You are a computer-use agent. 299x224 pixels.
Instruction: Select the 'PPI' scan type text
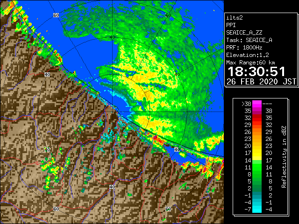click(x=231, y=25)
